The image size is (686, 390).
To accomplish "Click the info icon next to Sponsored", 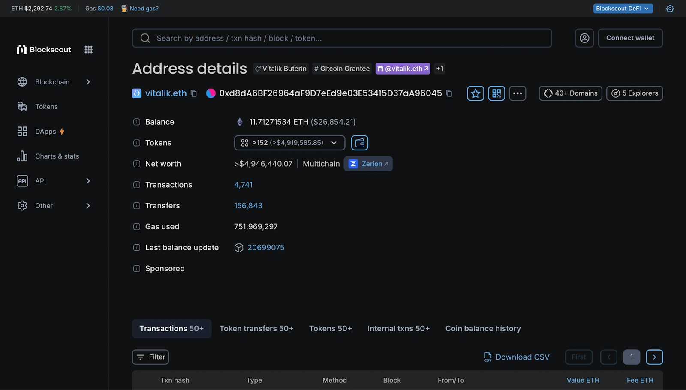I will click(137, 269).
